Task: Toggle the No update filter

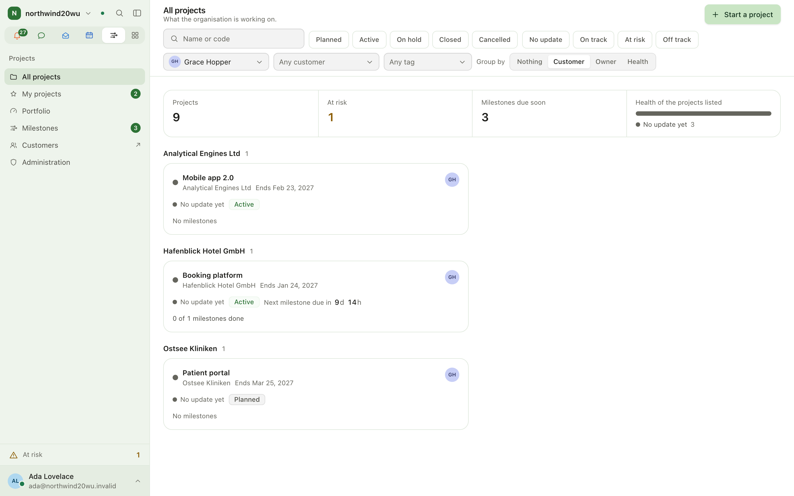Action: (x=546, y=40)
